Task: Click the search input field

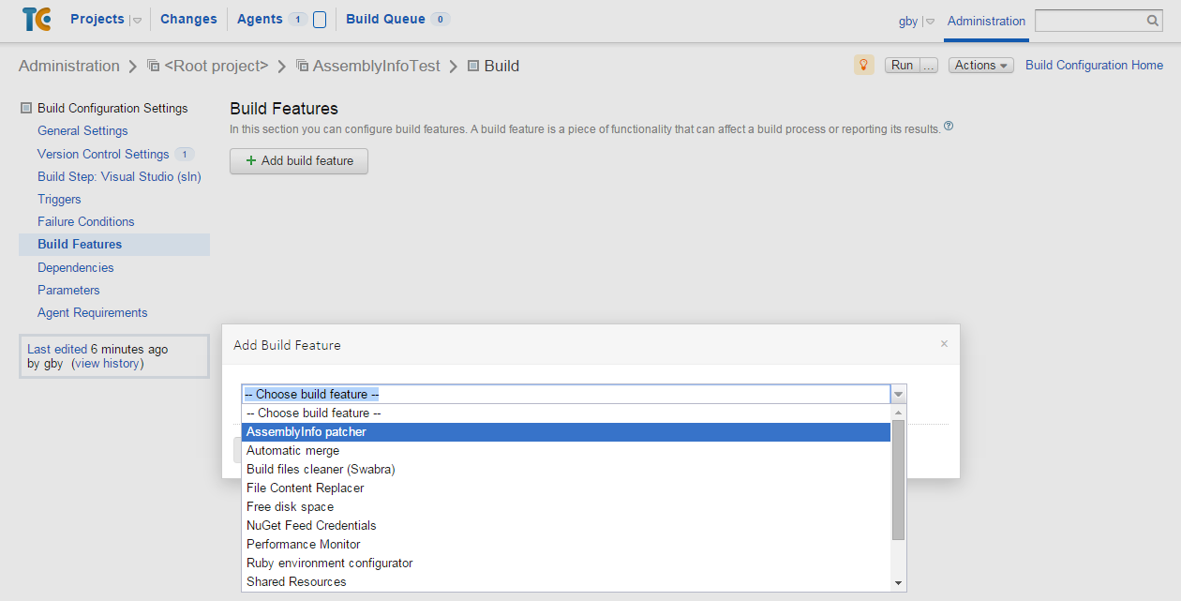Action: pos(1089,21)
